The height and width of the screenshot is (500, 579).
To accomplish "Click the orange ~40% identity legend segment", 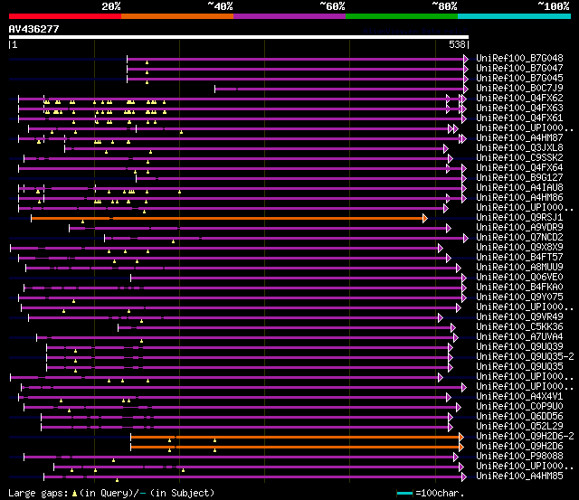I will tap(177, 16).
